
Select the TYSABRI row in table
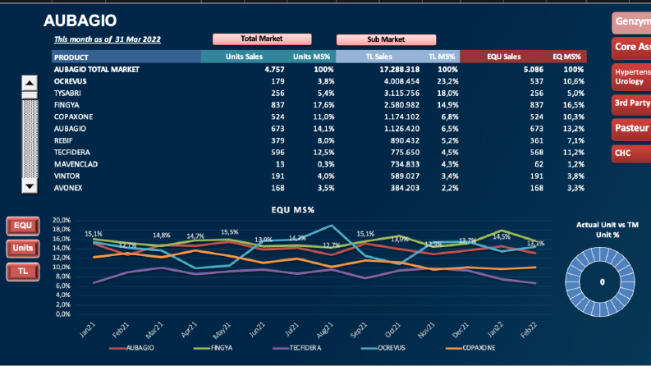tap(319, 94)
